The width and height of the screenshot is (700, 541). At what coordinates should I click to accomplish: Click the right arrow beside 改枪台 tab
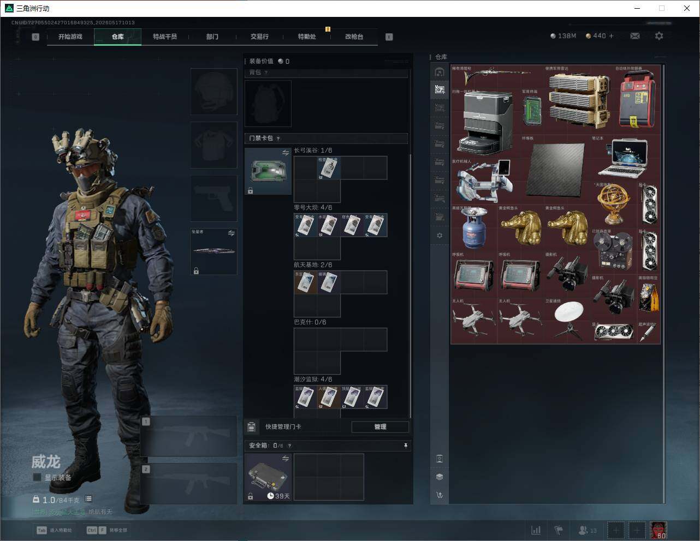click(389, 37)
